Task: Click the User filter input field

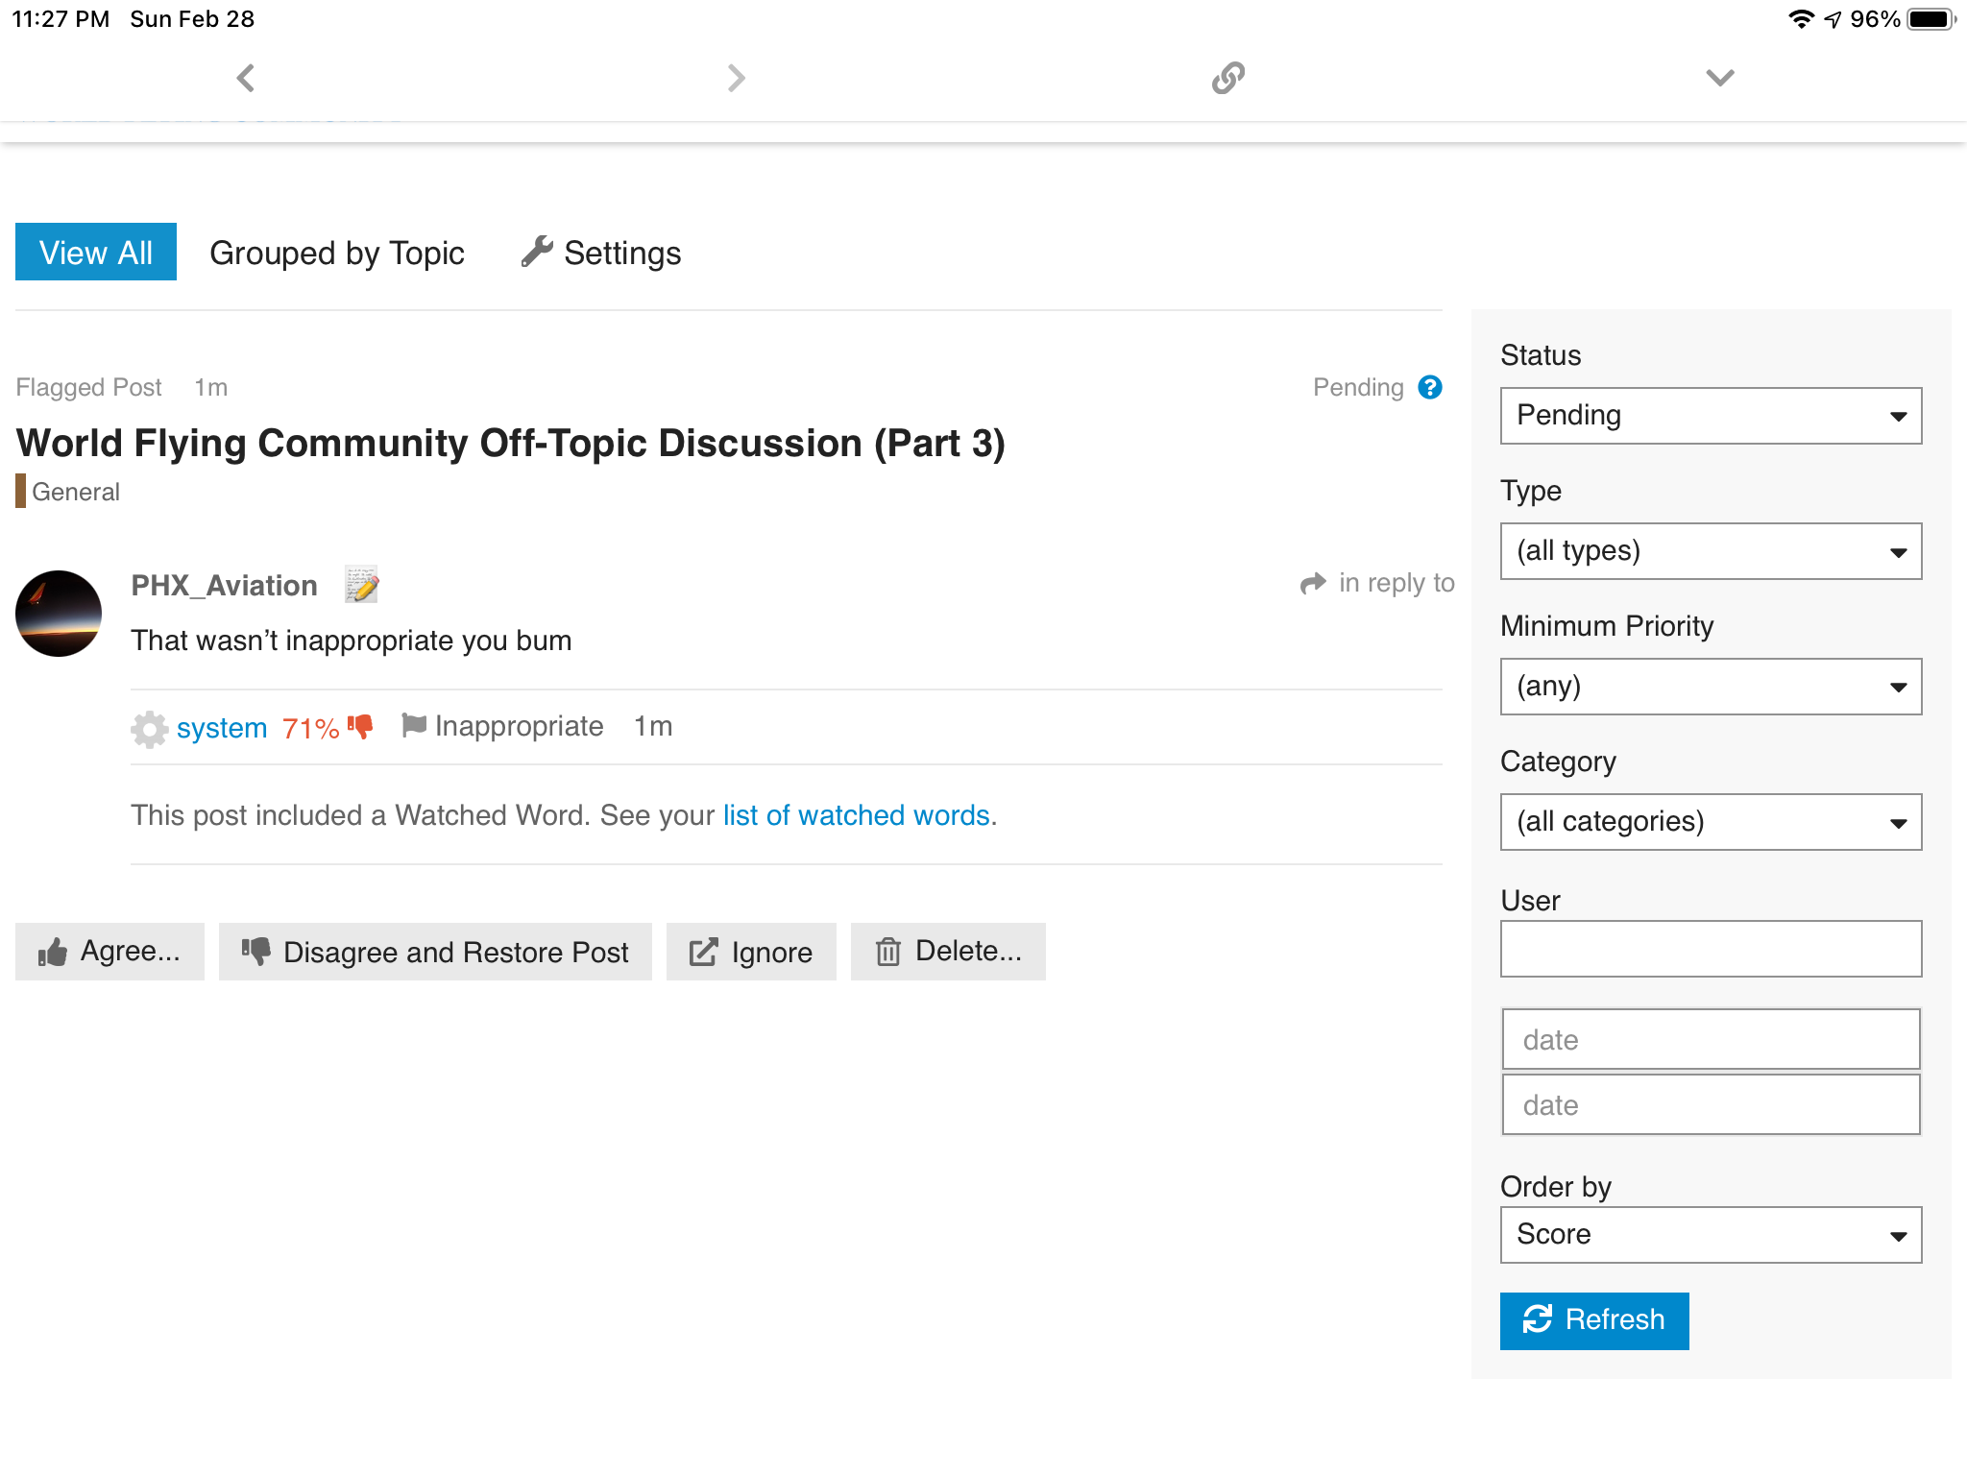Action: click(1710, 949)
